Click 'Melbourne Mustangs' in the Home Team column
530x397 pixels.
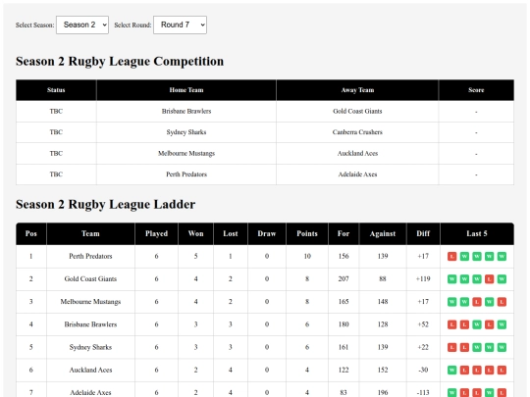(186, 153)
